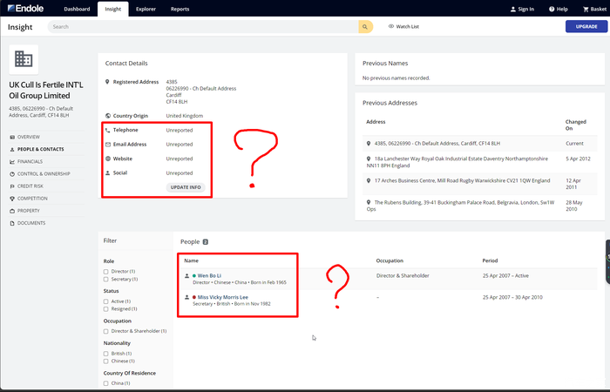Viewport: 610px width, 392px height.
Task: Click the NN11 8PH postcode link
Action: click(x=379, y=164)
